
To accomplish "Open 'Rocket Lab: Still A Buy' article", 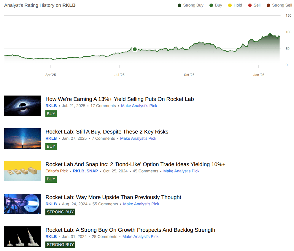I will (107, 132).
